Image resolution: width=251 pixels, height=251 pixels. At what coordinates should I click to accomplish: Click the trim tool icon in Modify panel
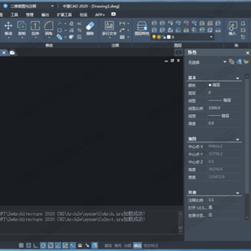[59, 24]
